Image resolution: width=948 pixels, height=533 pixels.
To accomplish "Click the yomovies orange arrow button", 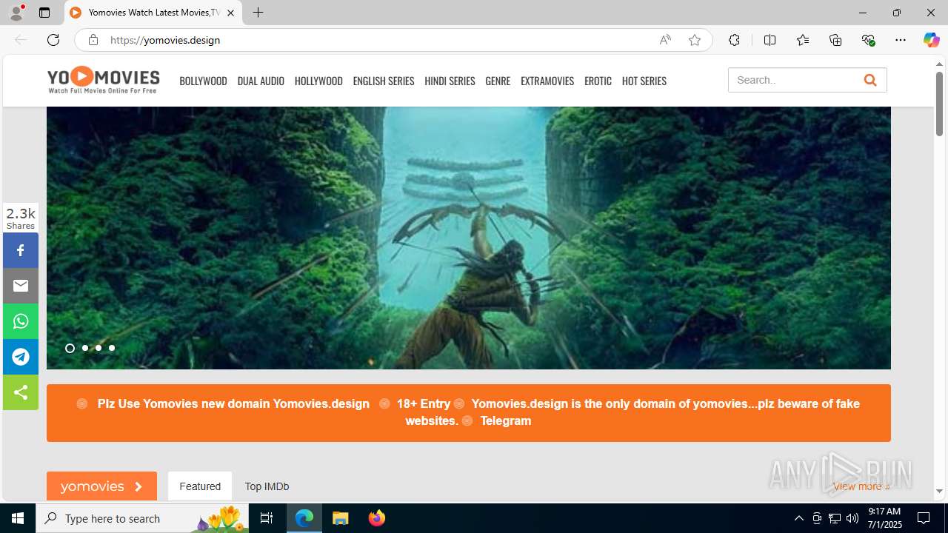I will point(101,486).
